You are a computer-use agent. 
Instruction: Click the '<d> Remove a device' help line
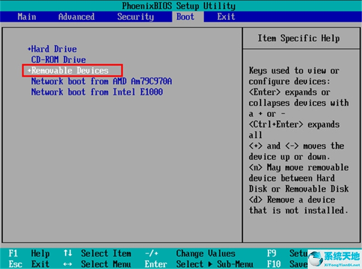[x=292, y=200]
